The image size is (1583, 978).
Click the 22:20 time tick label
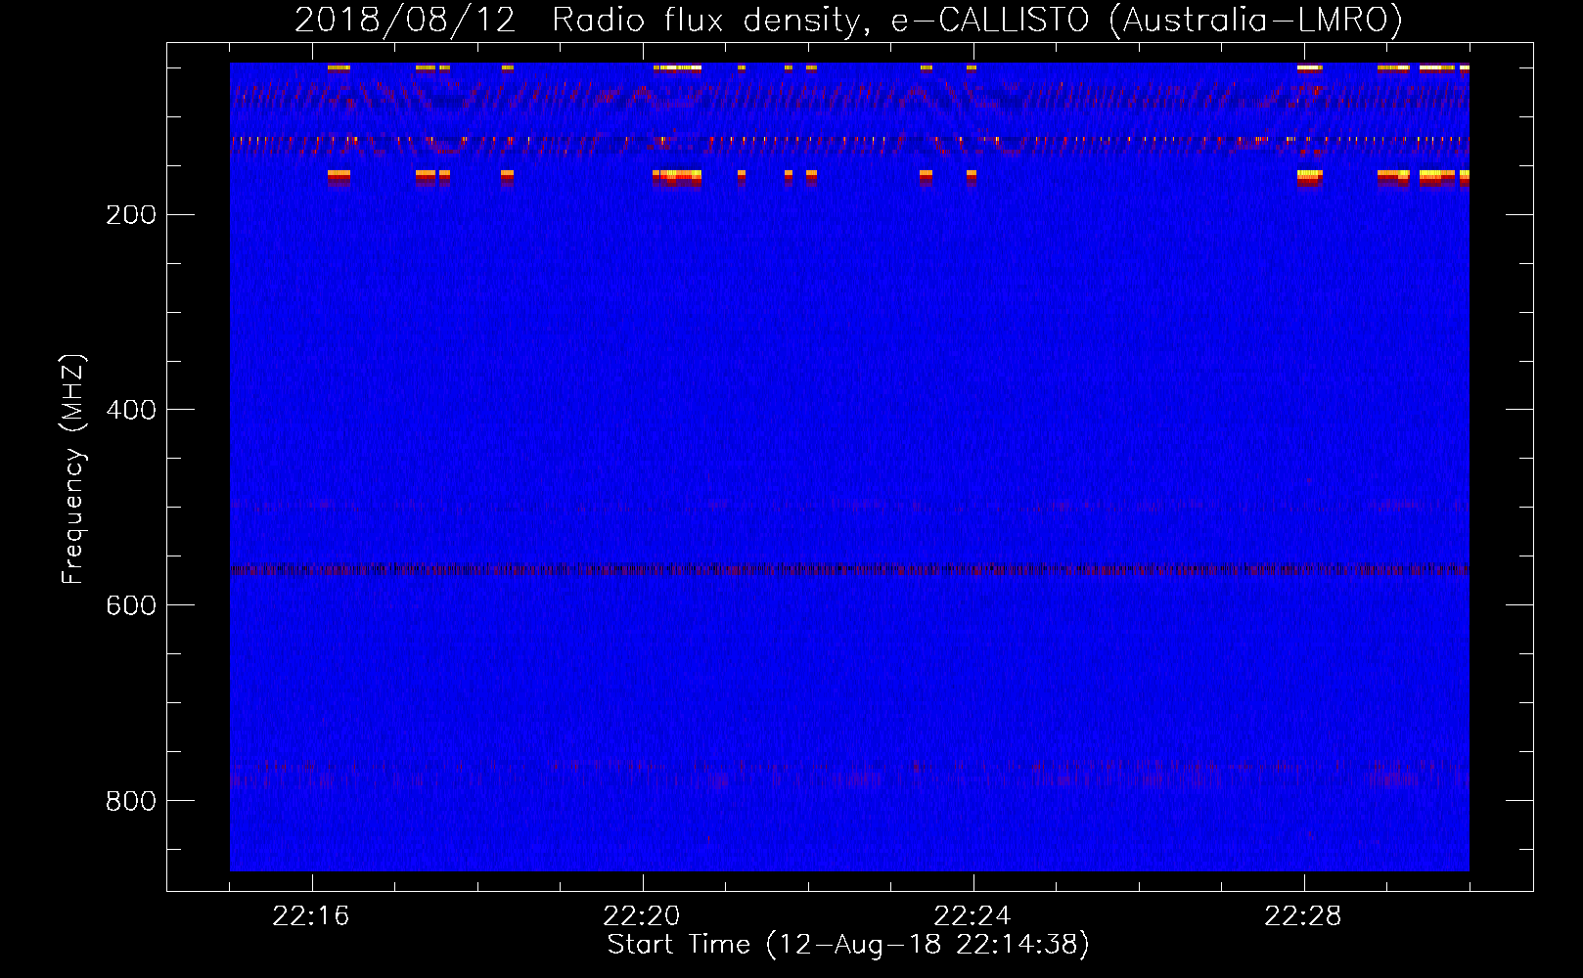[x=642, y=916]
